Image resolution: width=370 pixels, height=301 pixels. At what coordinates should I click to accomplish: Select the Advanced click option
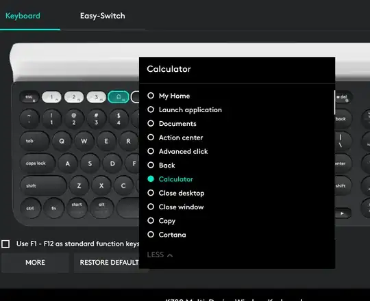(177, 151)
